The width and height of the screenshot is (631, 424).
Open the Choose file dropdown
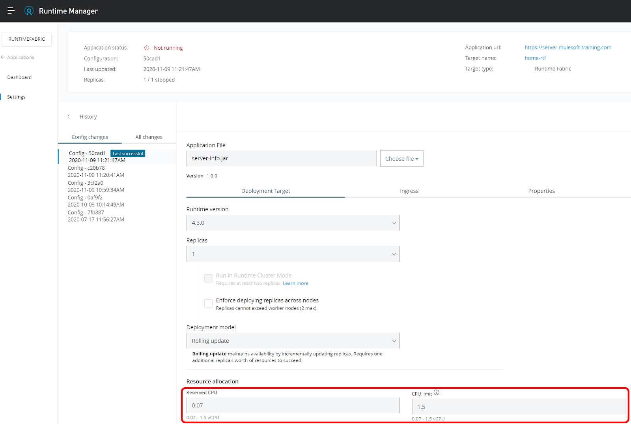(x=401, y=158)
